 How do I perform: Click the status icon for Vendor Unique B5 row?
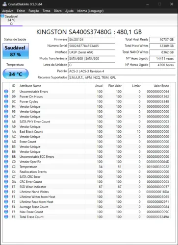pos(6,147)
